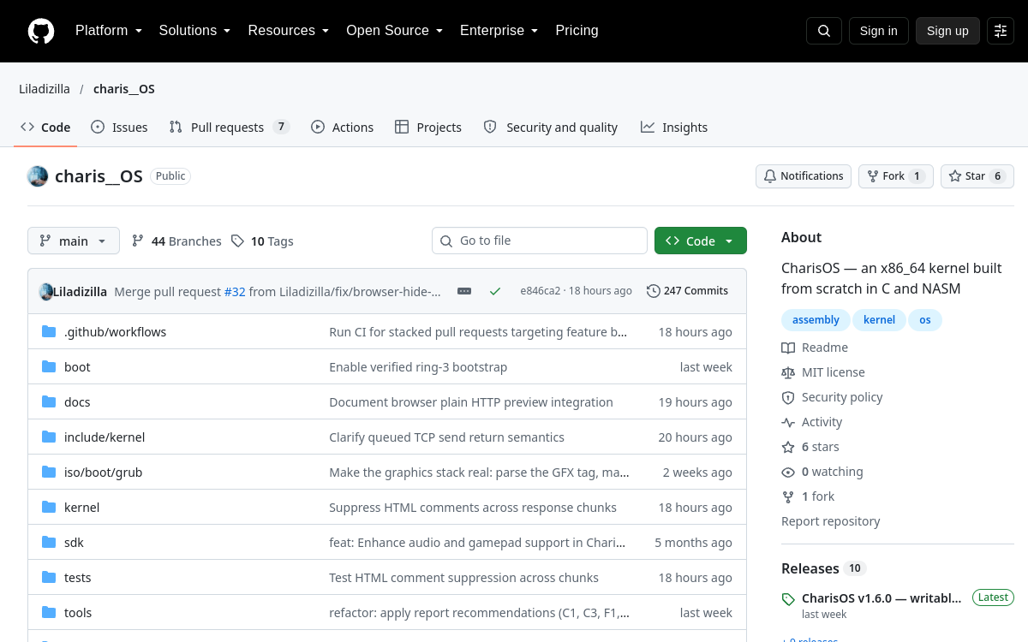Click the folder icon for docs
Viewport: 1028px width, 642px height.
tap(49, 402)
